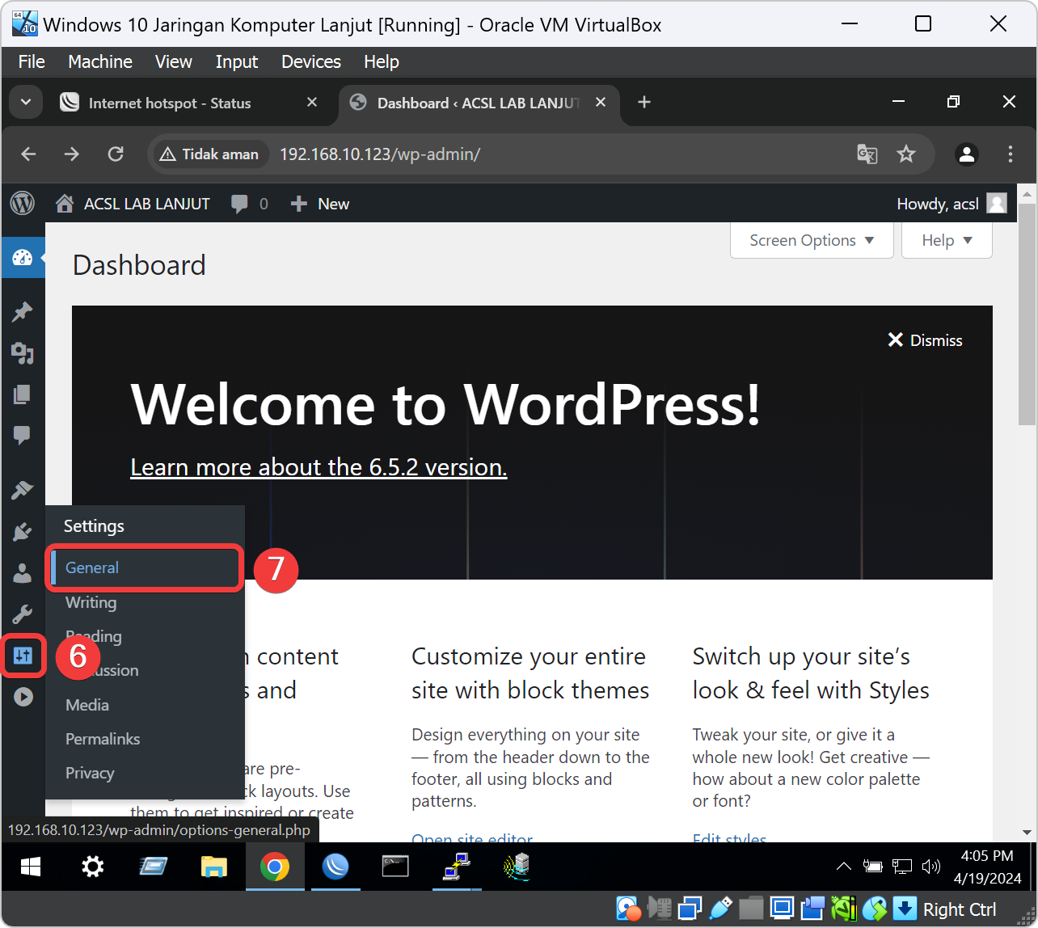Open the Google Translate icon in address bar
The width and height of the screenshot is (1038, 928).
tap(867, 154)
